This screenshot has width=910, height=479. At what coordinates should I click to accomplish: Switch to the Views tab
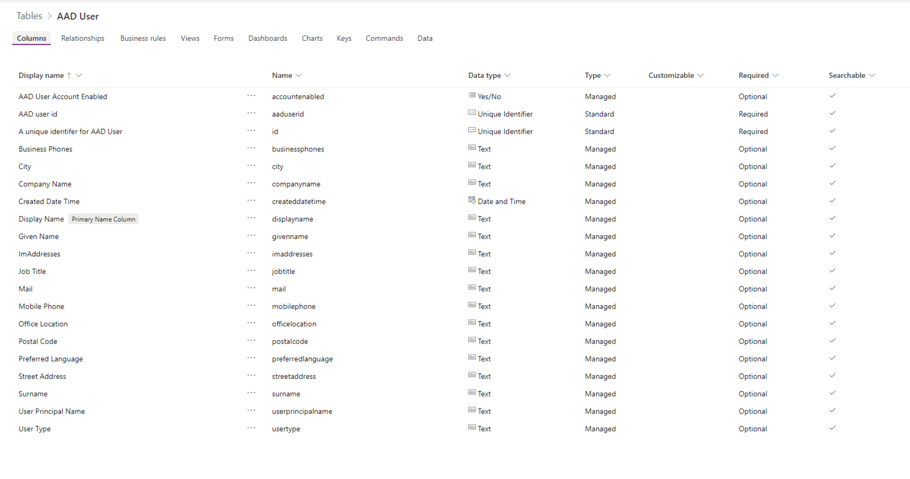190,38
